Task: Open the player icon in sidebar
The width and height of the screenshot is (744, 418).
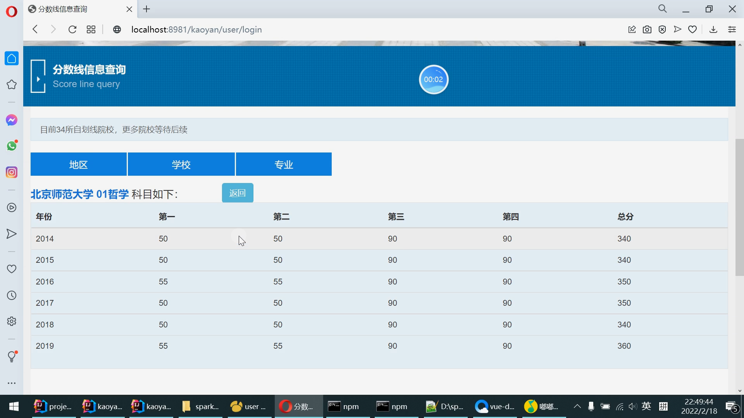Action: [x=12, y=208]
